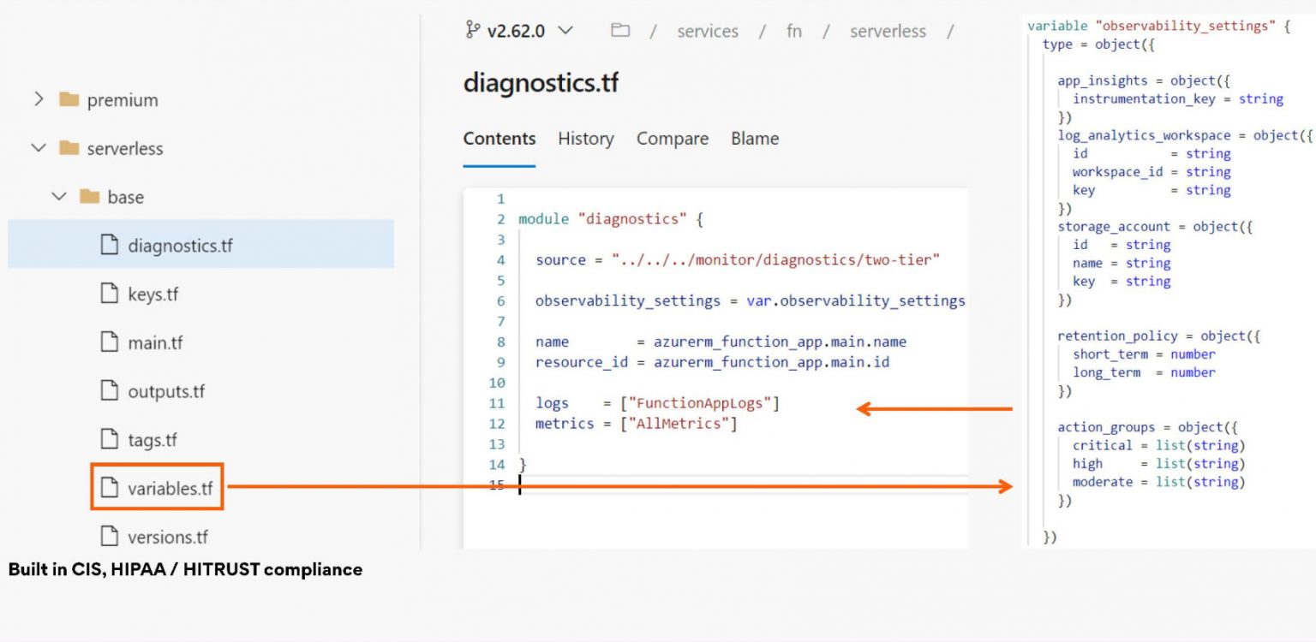Open the Blame tab

755,139
